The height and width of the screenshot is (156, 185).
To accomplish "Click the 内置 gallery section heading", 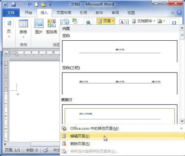I will coord(66,29).
